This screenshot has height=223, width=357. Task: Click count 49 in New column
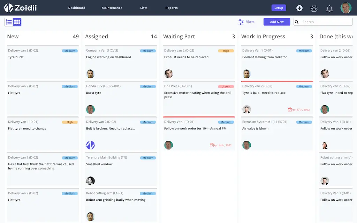click(x=76, y=36)
